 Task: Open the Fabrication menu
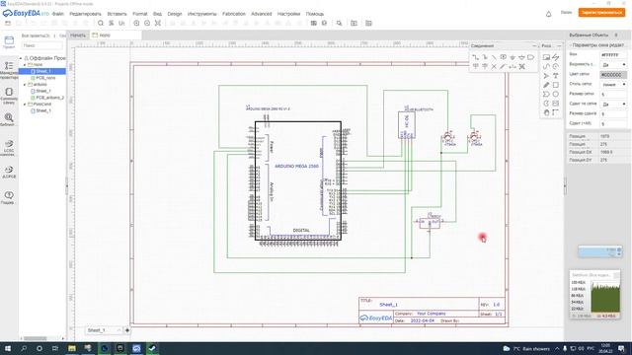(x=234, y=14)
